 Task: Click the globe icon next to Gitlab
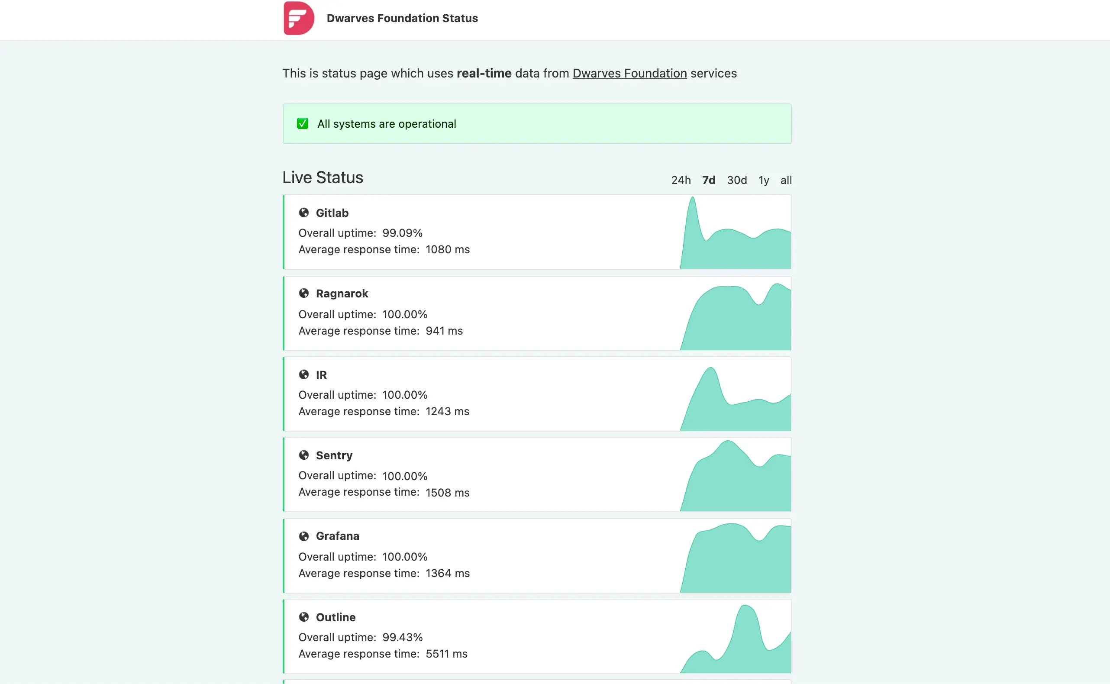point(304,213)
